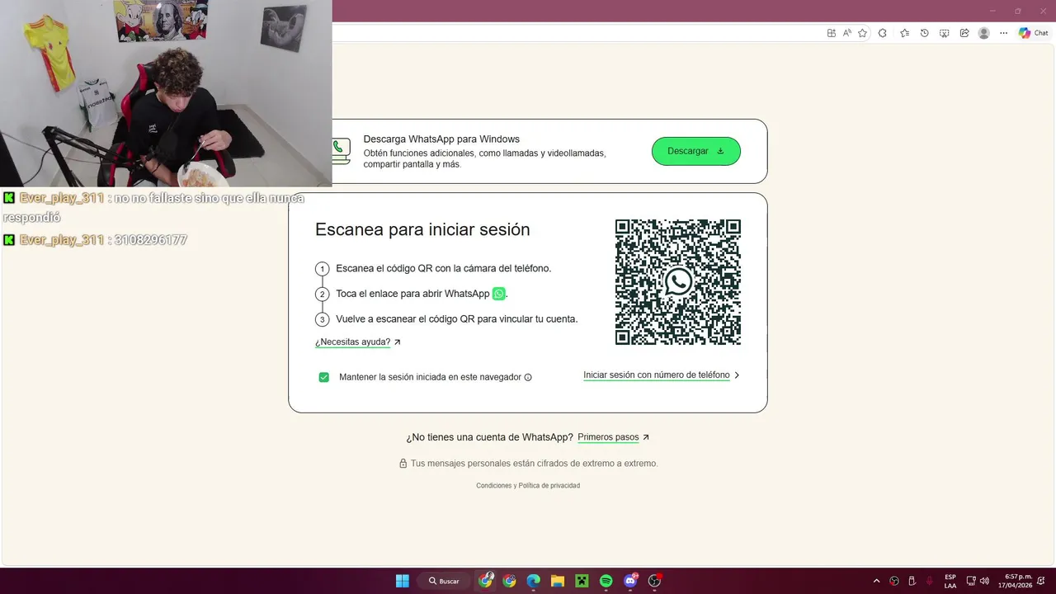Open File Explorer from the taskbar
The height and width of the screenshot is (594, 1056).
click(x=557, y=581)
